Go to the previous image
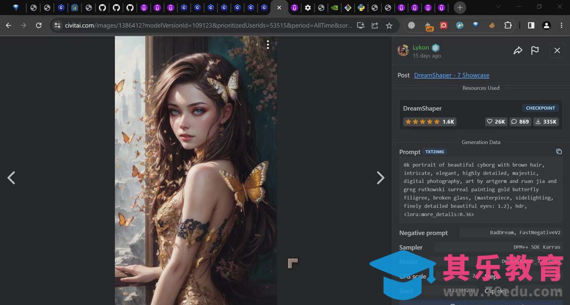This screenshot has height=305, width=570. tap(11, 178)
